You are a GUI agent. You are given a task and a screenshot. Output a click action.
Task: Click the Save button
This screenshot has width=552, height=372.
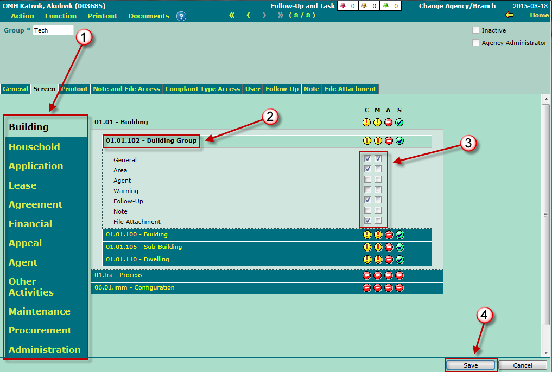coord(471,365)
